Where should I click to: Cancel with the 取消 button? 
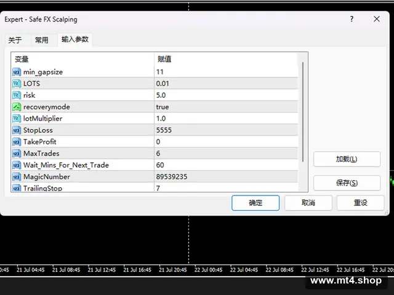coord(308,203)
